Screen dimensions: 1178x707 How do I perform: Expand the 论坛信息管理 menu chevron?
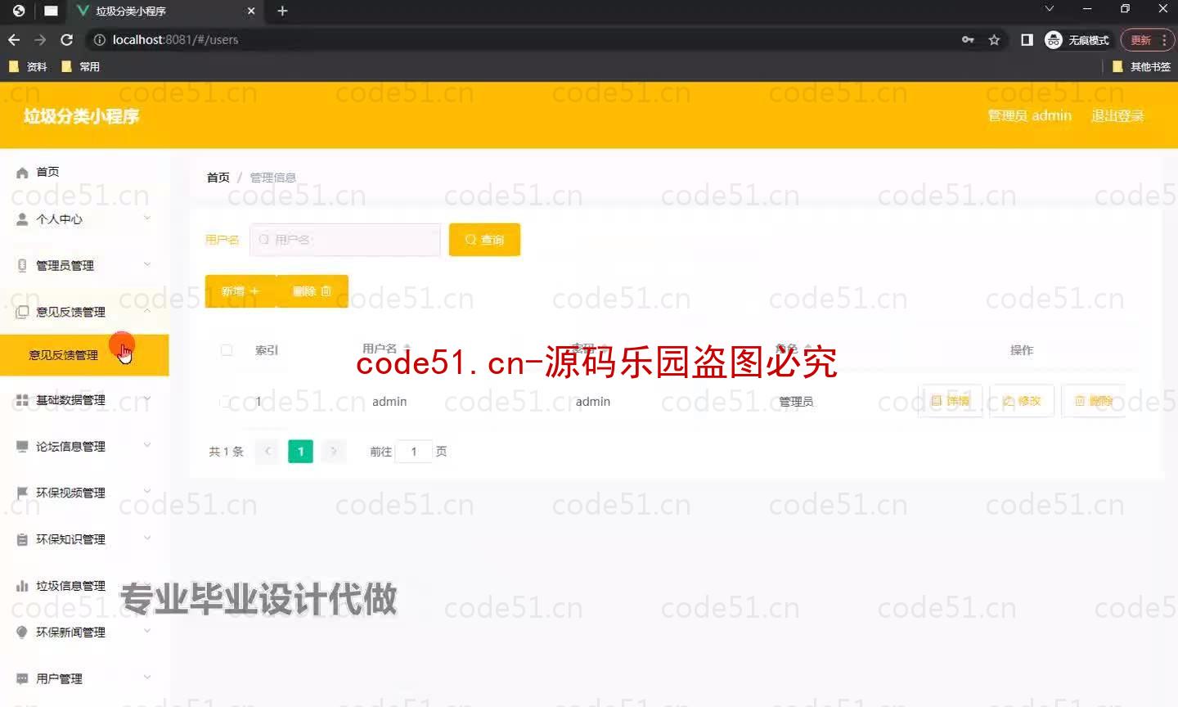click(147, 445)
